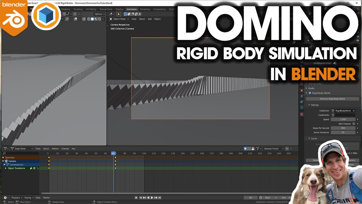Viewport: 362px width, 204px height.
Task: Toggle the Object Transforms lock icon
Action: (38, 168)
